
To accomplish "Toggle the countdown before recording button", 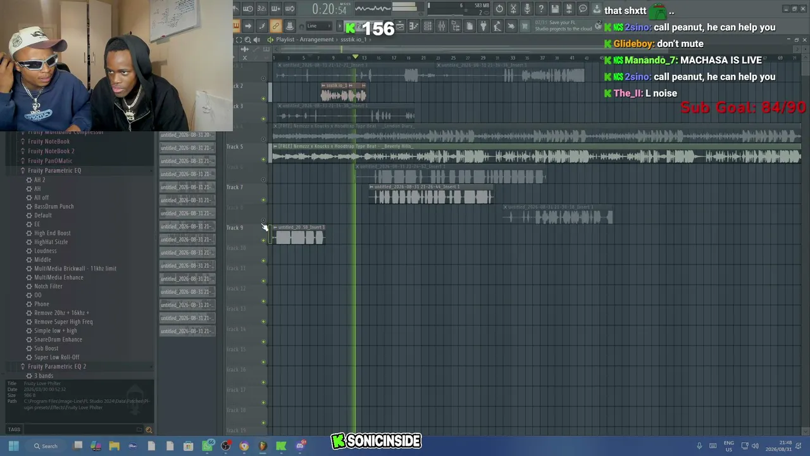I will click(262, 9).
